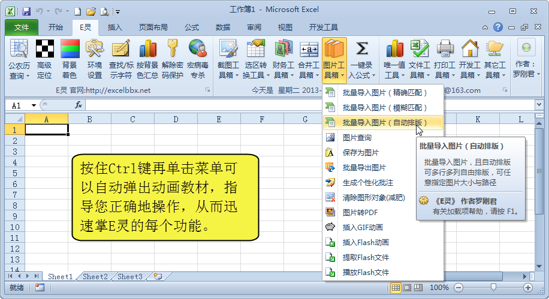
Task: Open the 公农历查询 calendar lookup tool
Action: coord(19,59)
